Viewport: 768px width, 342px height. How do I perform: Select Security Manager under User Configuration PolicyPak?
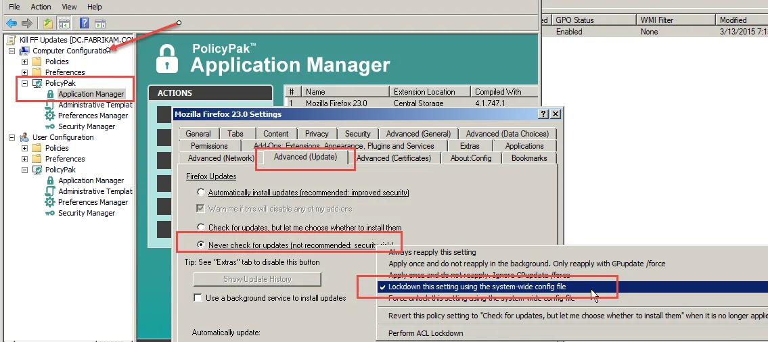87,213
